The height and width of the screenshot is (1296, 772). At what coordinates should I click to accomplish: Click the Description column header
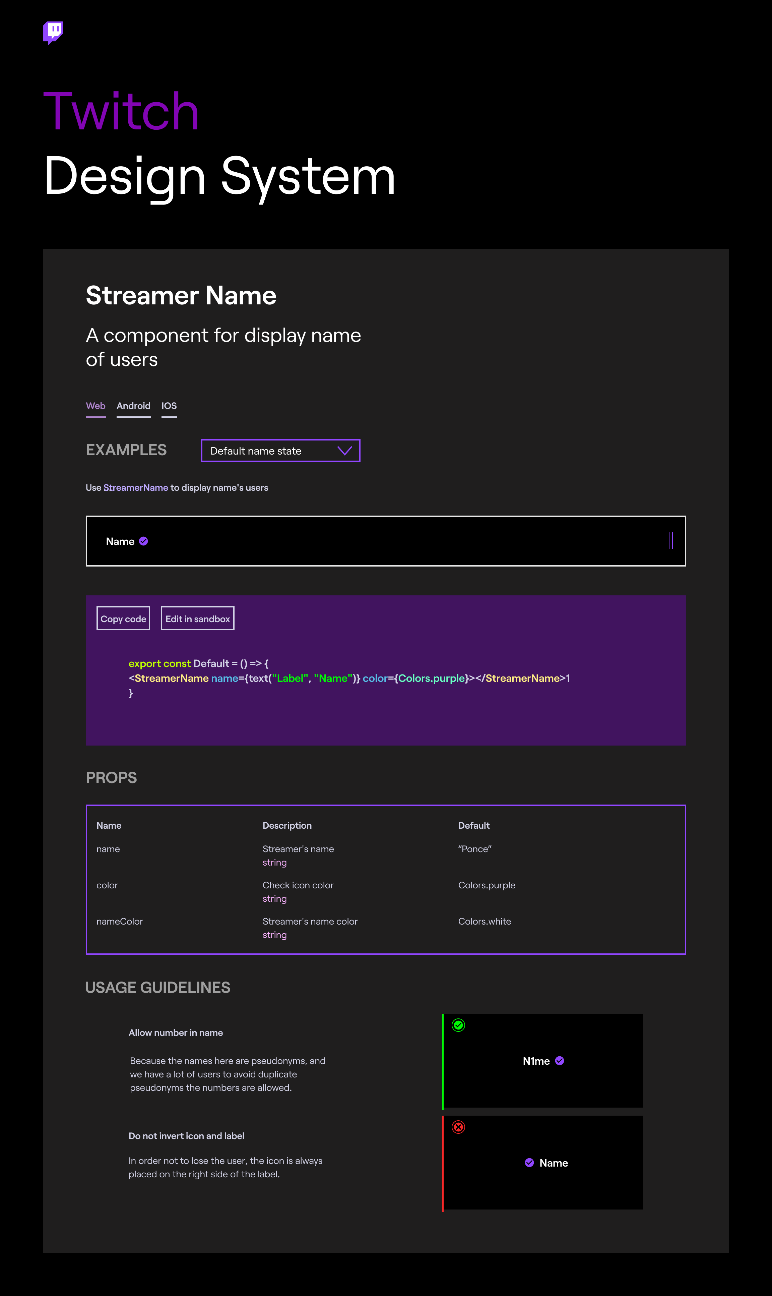tap(287, 825)
